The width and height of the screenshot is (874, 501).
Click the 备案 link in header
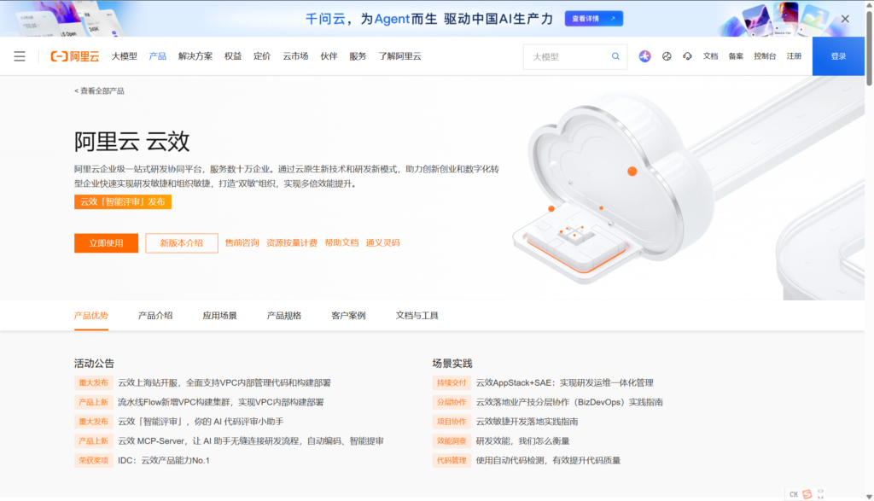coord(736,56)
